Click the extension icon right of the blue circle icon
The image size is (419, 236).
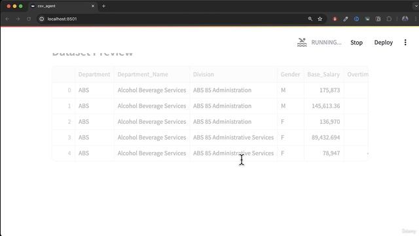(367, 19)
